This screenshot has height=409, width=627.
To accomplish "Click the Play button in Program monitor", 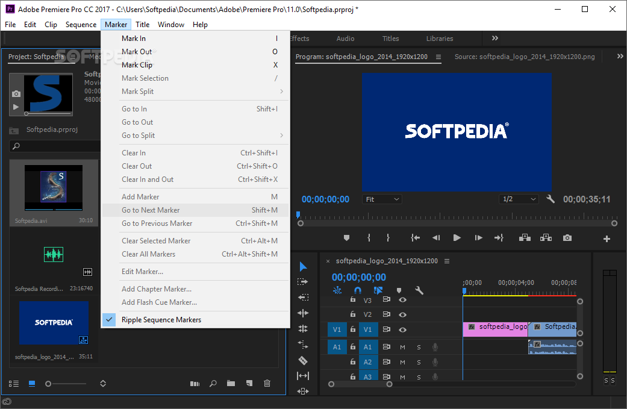I will pos(457,238).
